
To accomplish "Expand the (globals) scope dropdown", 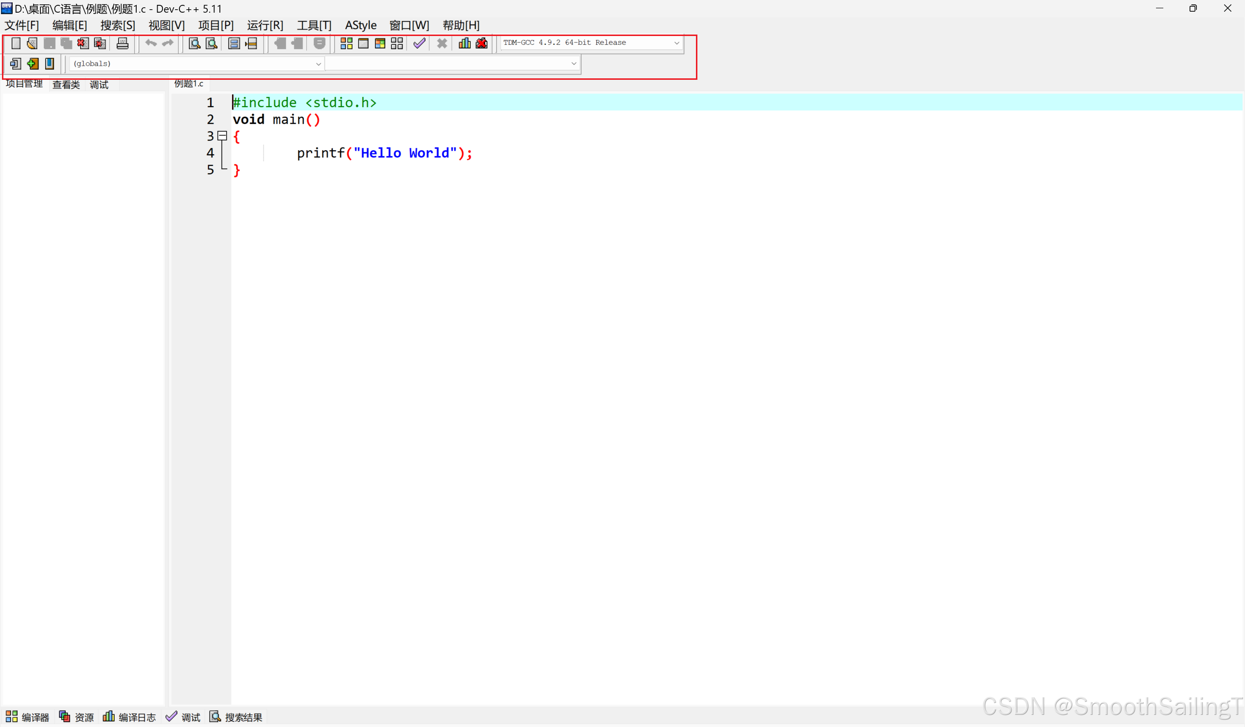I will [318, 64].
